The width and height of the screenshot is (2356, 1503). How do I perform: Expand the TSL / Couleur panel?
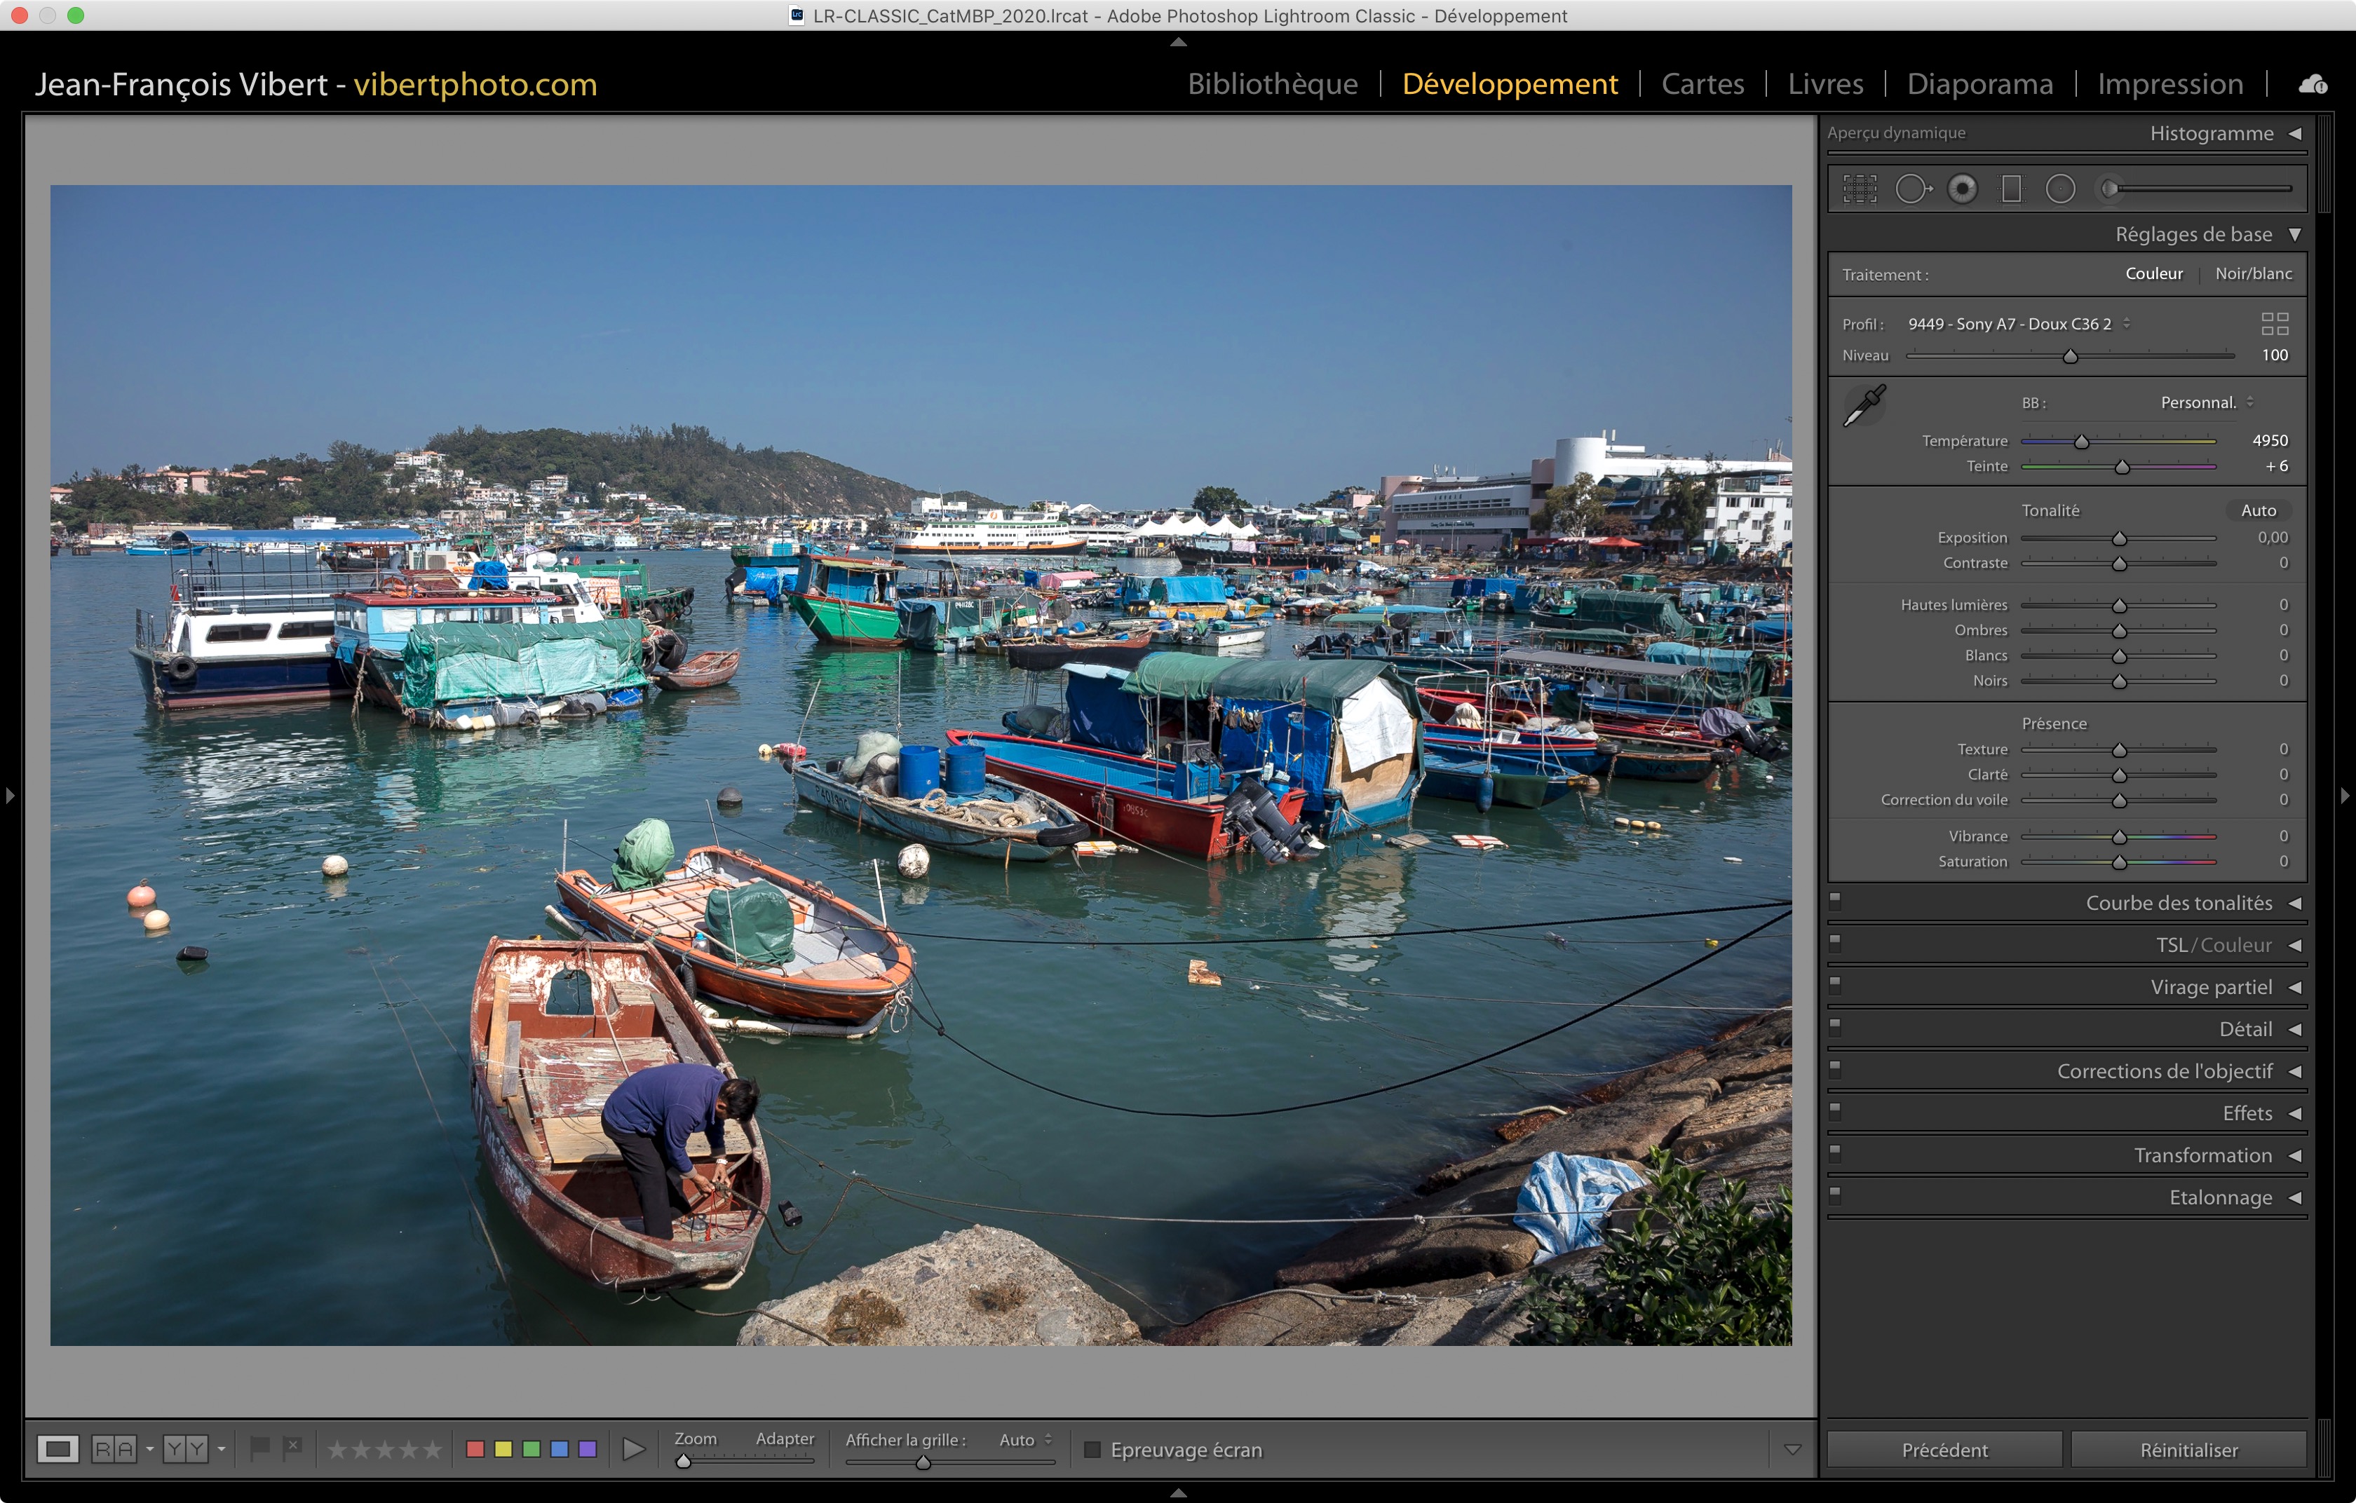tap(2294, 946)
